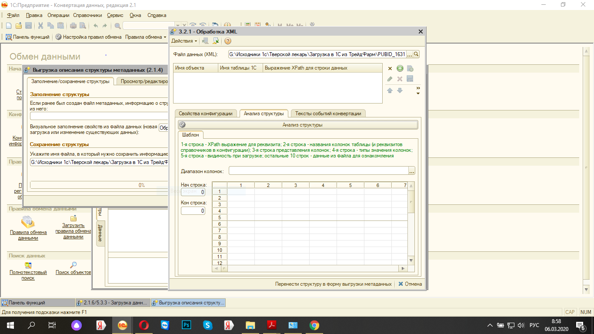Screen dimensions: 594x334
Task: Click Перенести структуру в форму выгрузки метаданных
Action: [334, 284]
